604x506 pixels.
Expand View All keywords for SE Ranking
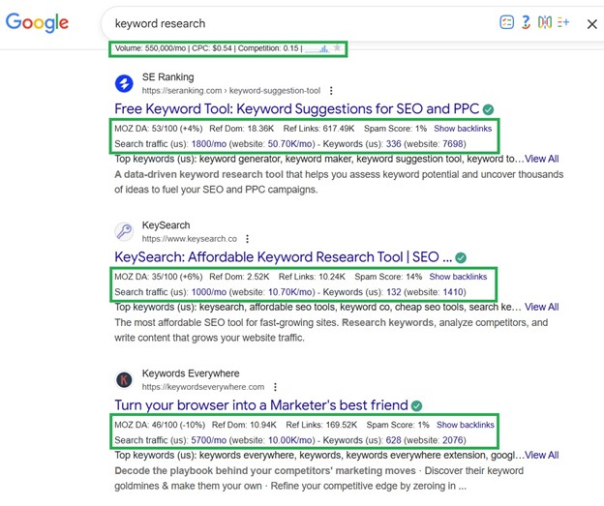click(541, 159)
